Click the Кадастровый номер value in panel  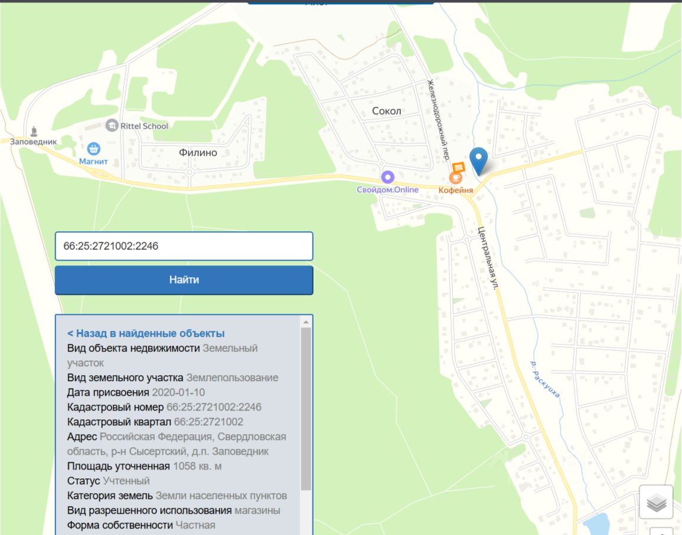tap(214, 407)
